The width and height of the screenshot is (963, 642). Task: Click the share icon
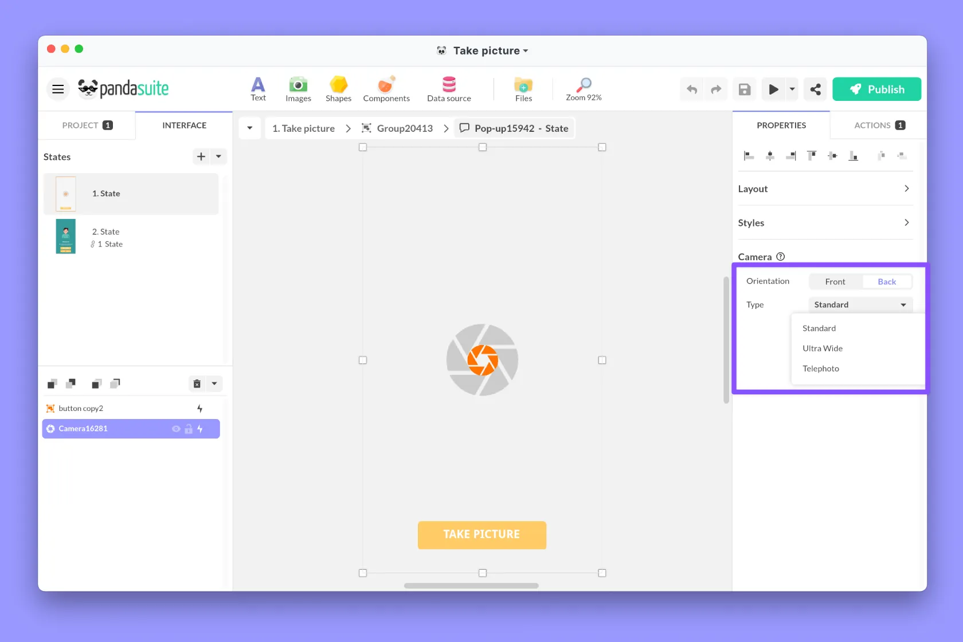815,89
